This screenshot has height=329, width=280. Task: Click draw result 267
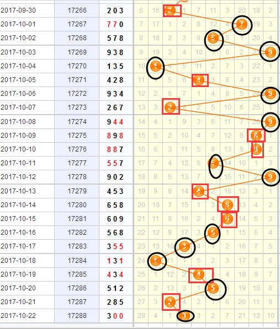pyautogui.click(x=115, y=107)
